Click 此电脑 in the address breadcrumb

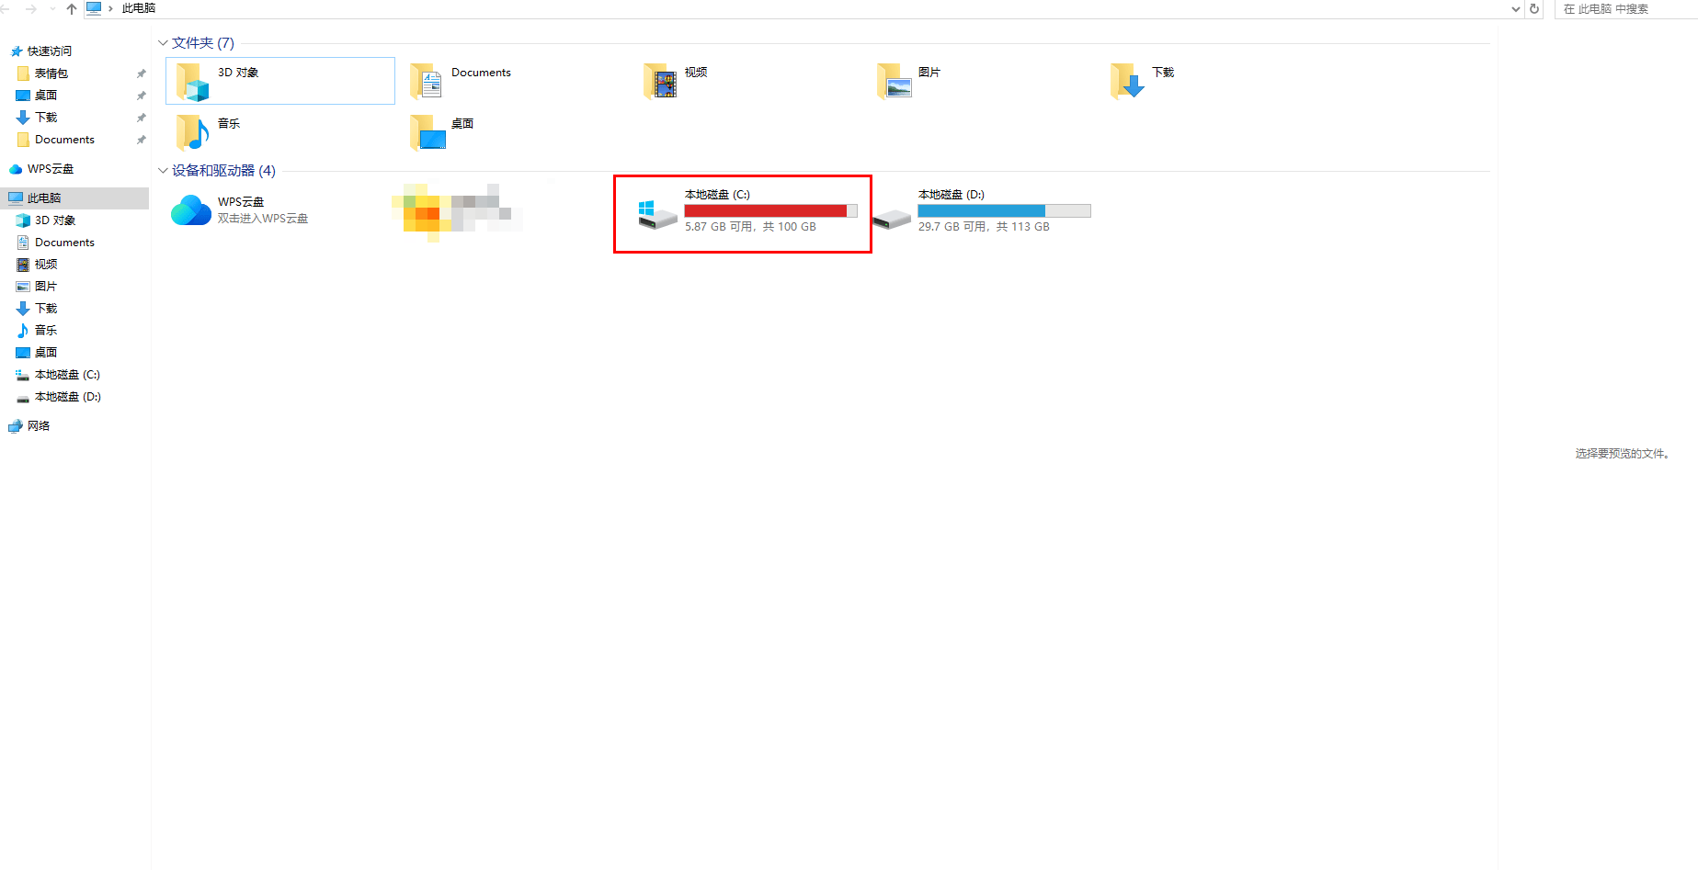tap(139, 8)
